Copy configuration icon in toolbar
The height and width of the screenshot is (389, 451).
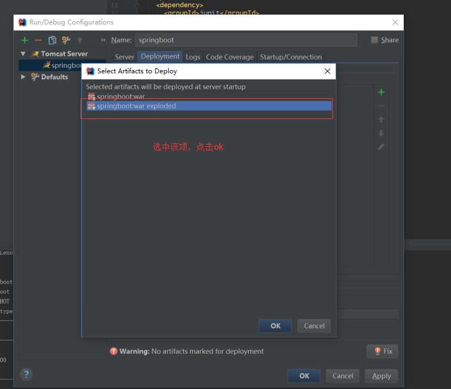tap(52, 40)
